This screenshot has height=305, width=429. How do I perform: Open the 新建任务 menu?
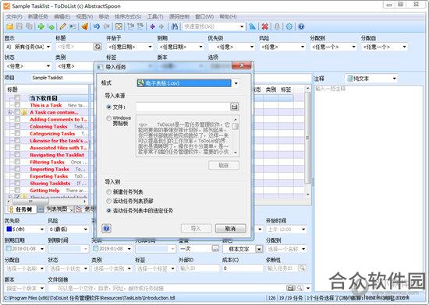[x=38, y=16]
